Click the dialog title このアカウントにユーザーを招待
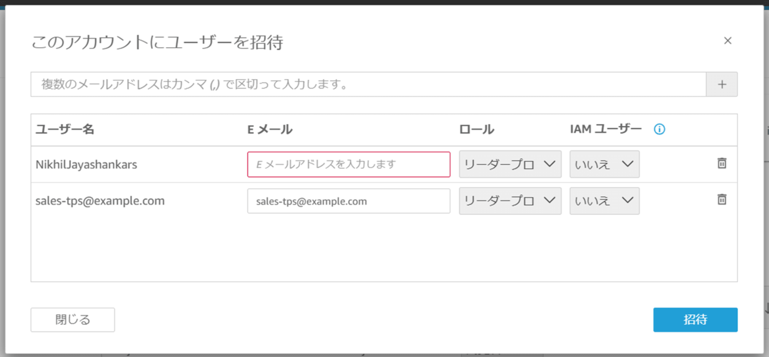Screen dimensions: 769x357 (x=157, y=42)
